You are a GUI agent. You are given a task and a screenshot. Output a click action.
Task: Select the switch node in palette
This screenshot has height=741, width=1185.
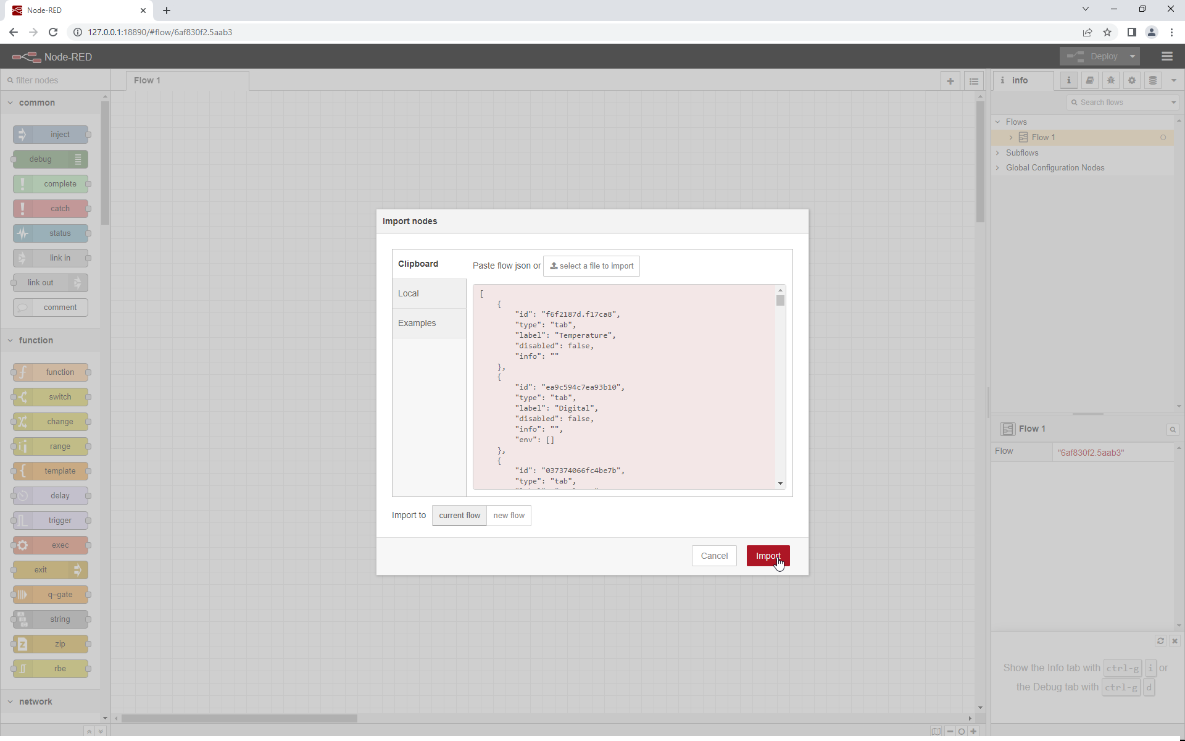click(x=51, y=397)
